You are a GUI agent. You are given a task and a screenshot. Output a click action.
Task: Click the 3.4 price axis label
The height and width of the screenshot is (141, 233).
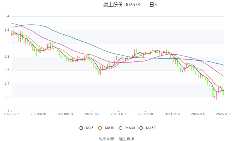tap(7, 16)
